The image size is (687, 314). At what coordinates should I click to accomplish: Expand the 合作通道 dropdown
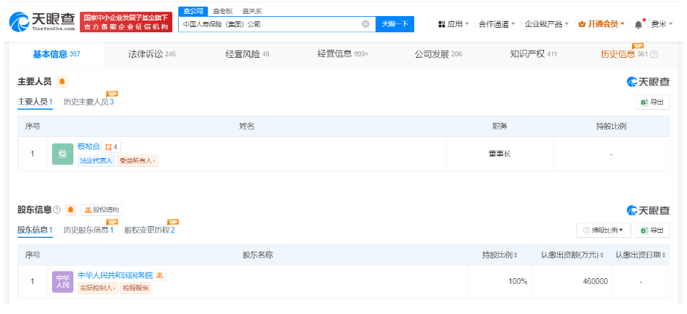(x=497, y=24)
